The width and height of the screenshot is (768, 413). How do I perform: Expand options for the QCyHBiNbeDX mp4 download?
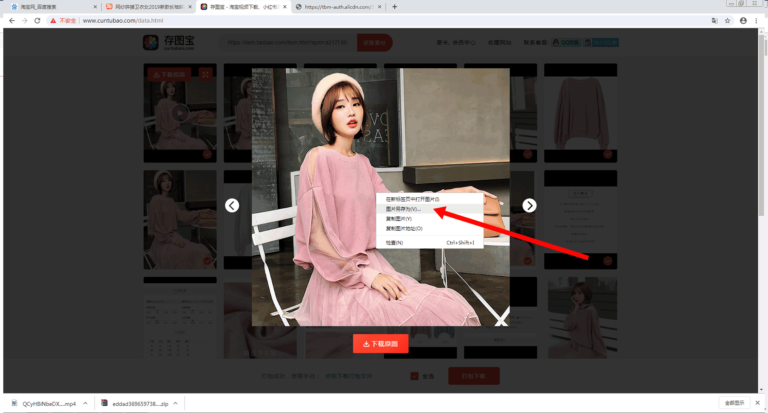pos(85,403)
